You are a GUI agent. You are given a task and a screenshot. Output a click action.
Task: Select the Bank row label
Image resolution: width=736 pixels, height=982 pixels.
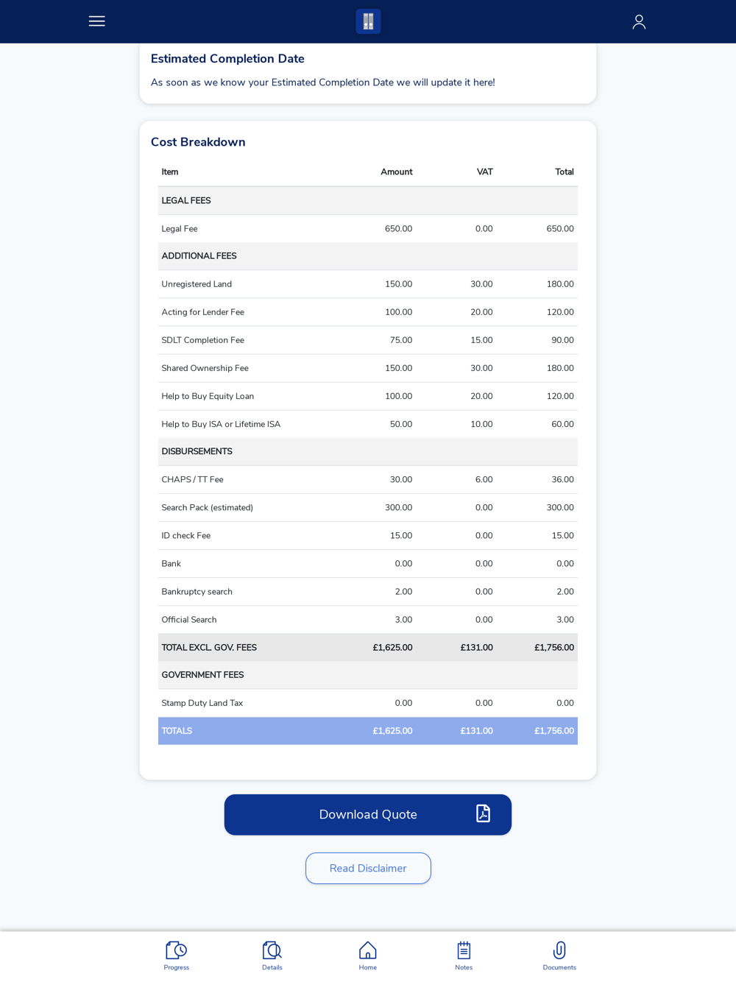(x=171, y=564)
